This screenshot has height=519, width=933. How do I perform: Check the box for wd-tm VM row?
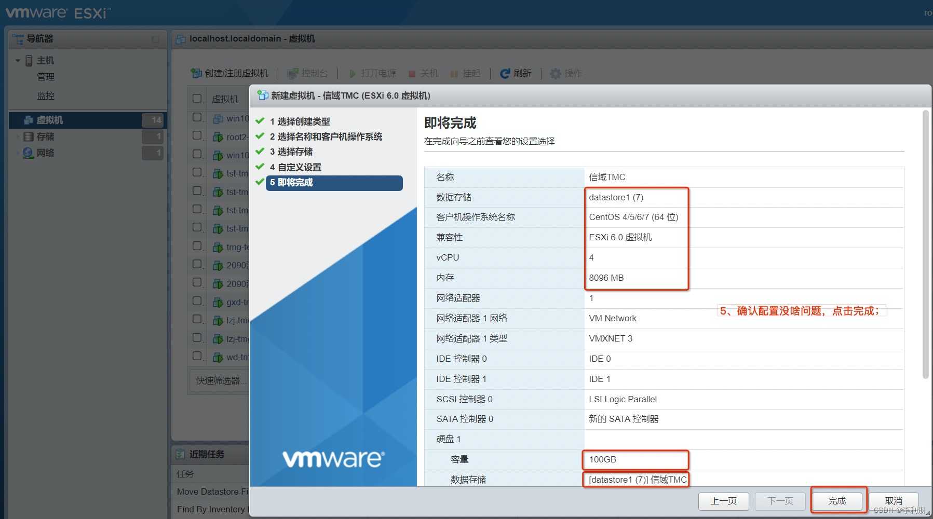click(197, 356)
